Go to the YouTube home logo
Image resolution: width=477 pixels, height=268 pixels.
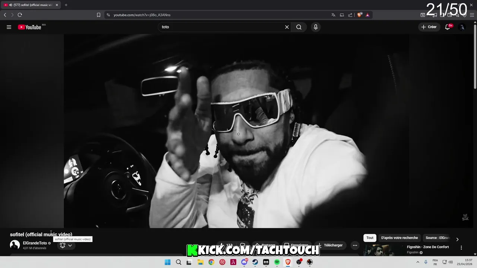point(29,27)
